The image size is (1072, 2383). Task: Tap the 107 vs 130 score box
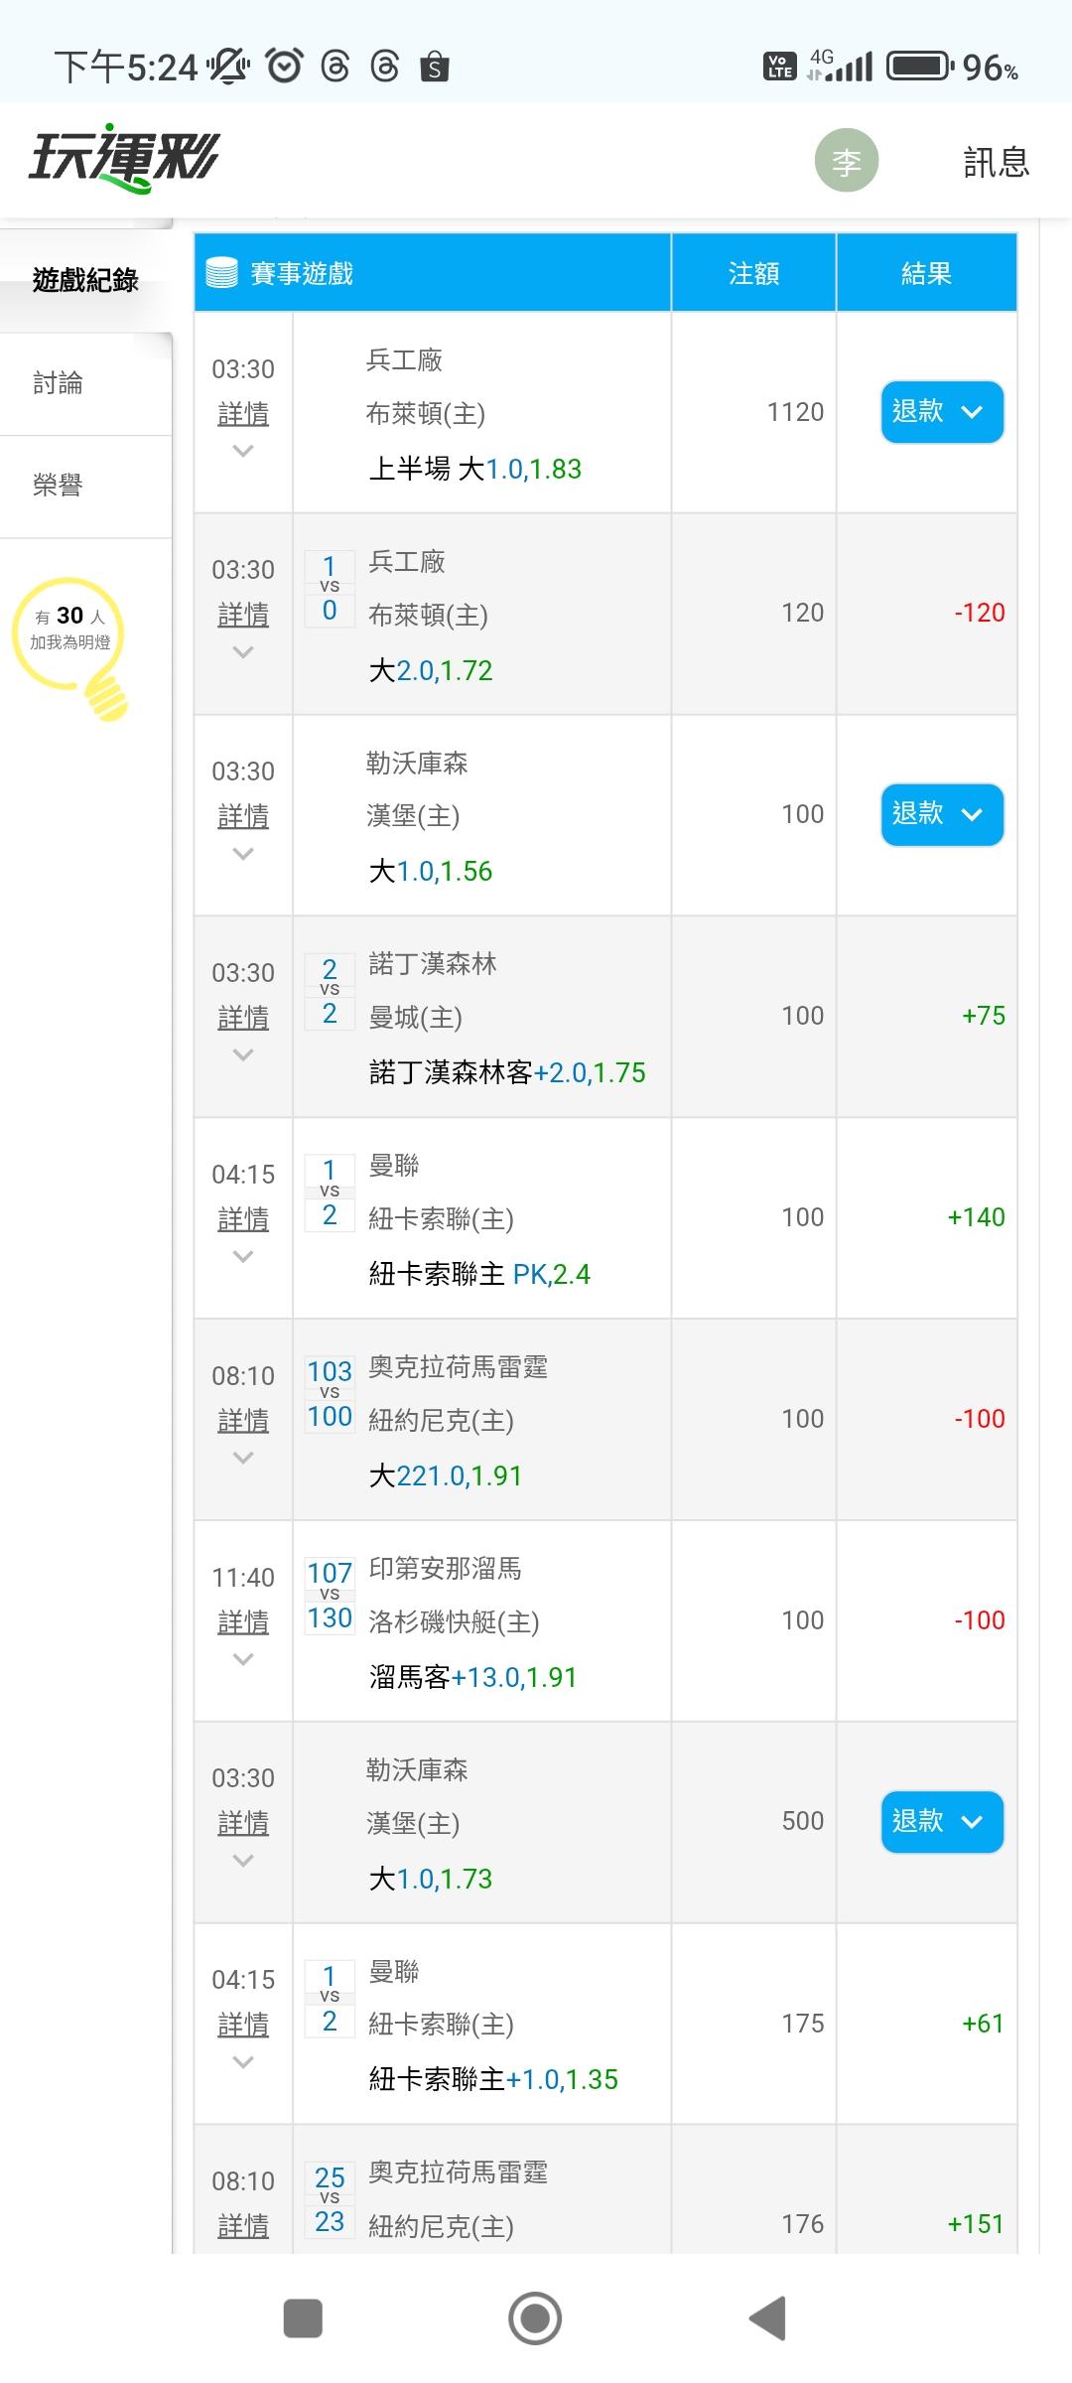(x=330, y=1596)
